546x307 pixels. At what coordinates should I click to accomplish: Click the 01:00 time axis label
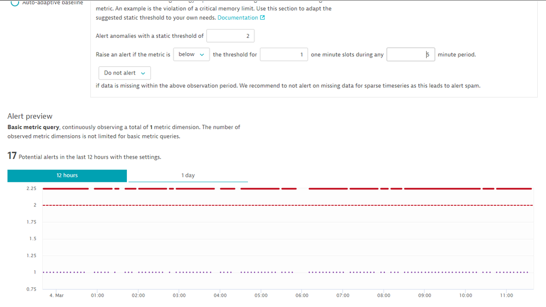97,296
